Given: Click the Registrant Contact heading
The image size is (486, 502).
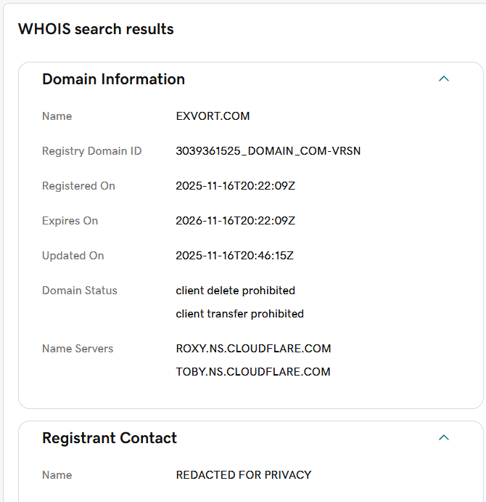Looking at the screenshot, I should [x=110, y=438].
